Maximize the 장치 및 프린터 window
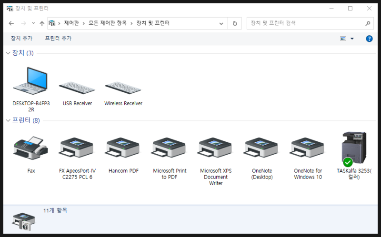This screenshot has width=381, height=237. point(350,9)
